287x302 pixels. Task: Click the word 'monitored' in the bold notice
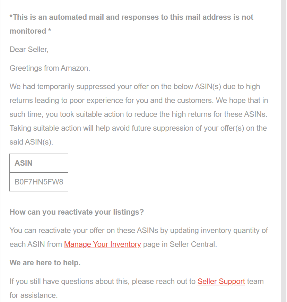click(28, 31)
